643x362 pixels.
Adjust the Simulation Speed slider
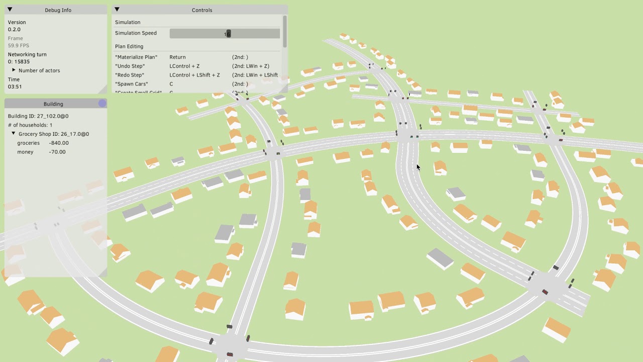tap(225, 33)
